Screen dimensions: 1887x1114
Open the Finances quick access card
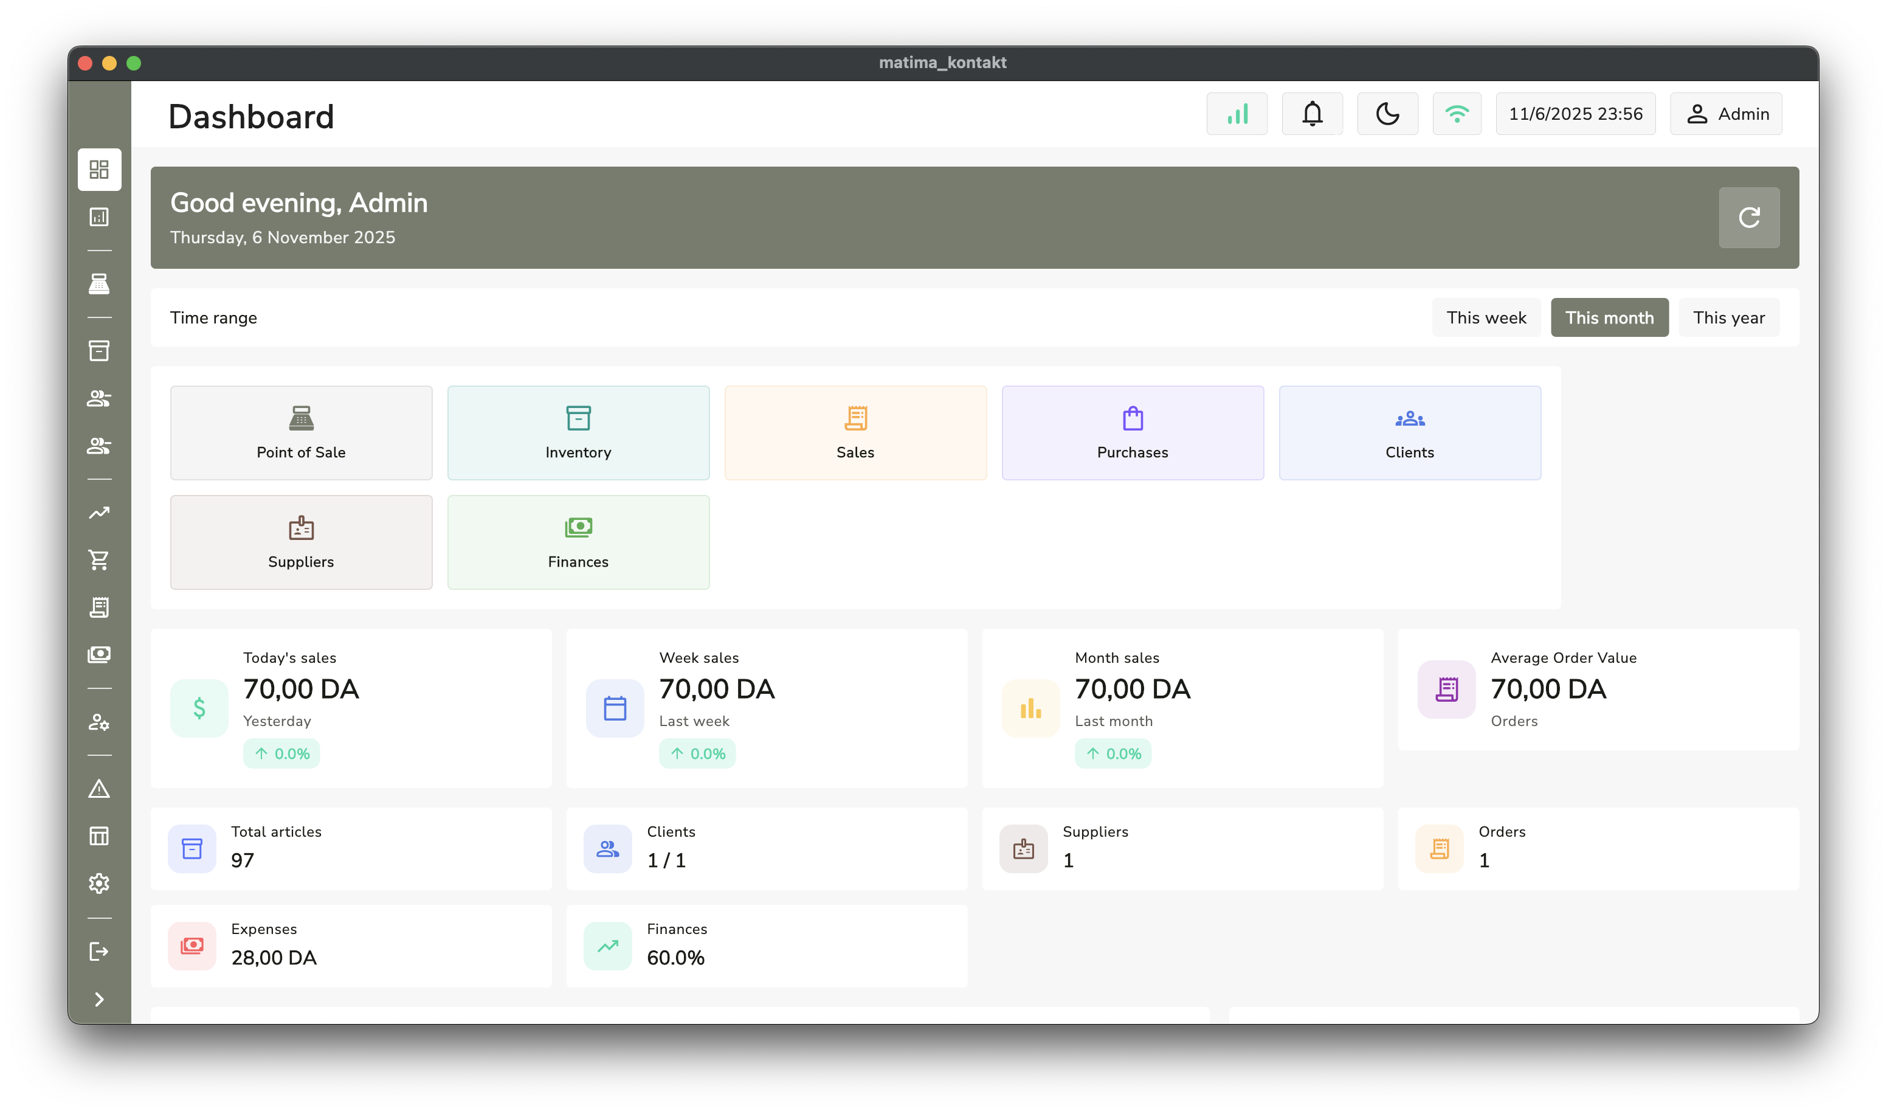[x=578, y=542]
